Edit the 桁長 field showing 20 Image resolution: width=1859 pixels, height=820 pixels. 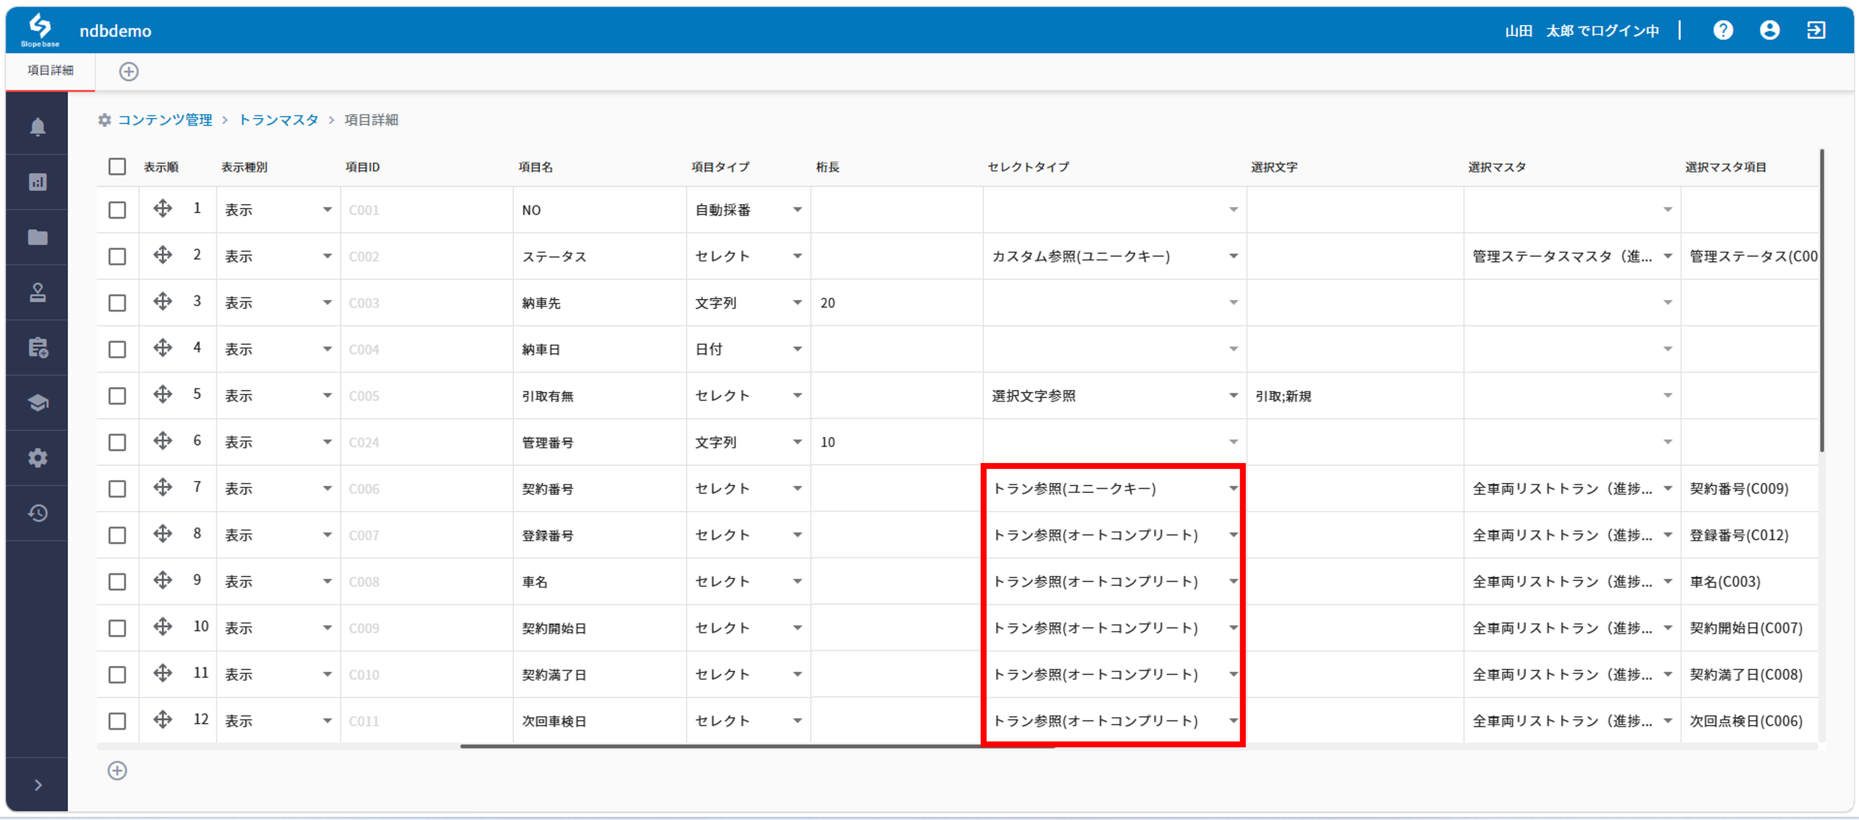pos(896,303)
